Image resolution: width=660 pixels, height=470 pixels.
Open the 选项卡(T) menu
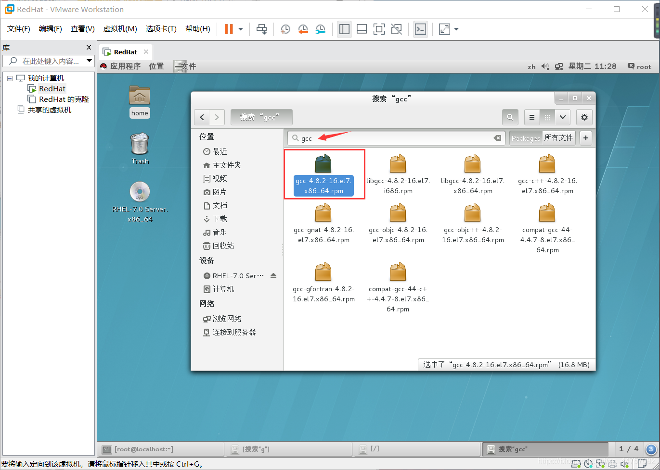[x=161, y=29]
